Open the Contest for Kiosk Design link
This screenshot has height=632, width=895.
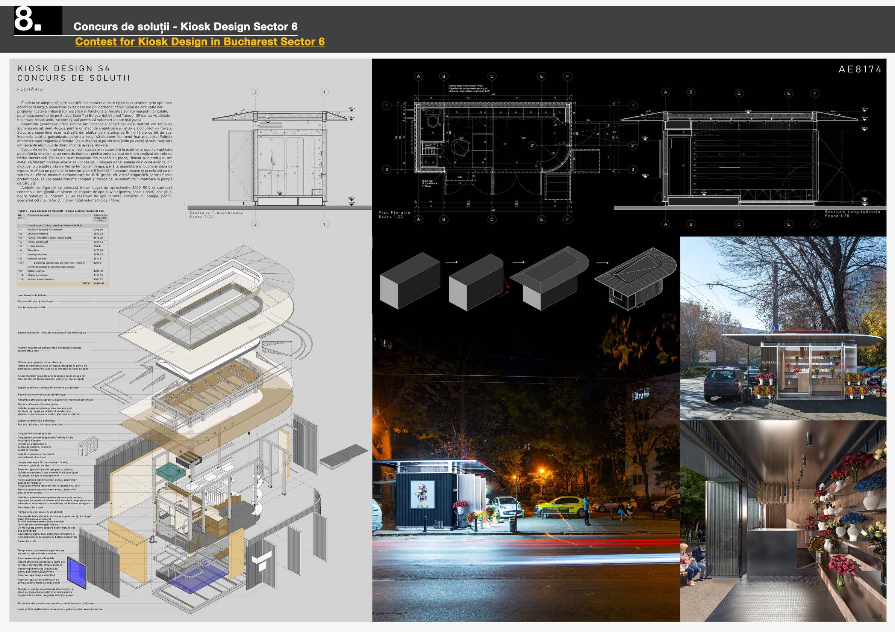click(200, 42)
